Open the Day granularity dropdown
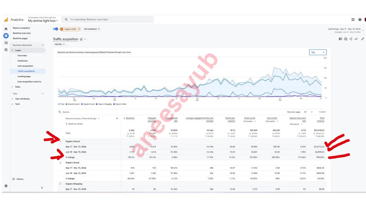 click(x=318, y=52)
